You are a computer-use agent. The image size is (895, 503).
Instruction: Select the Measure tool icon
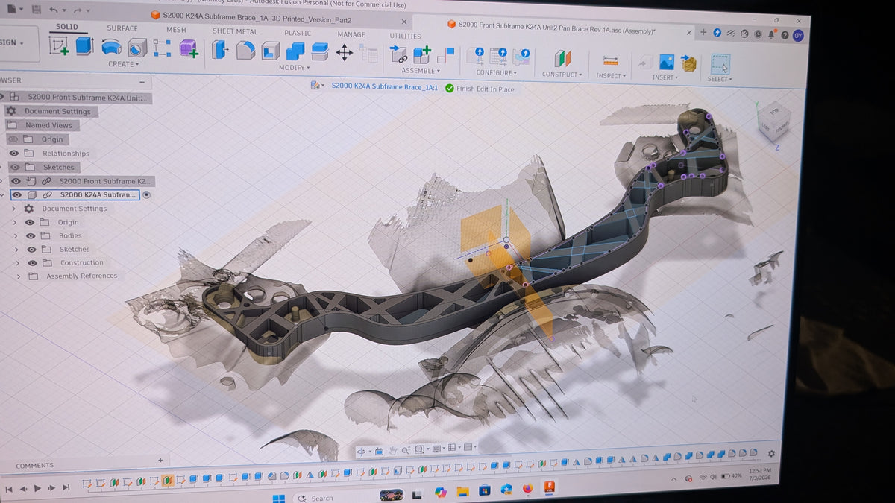611,60
